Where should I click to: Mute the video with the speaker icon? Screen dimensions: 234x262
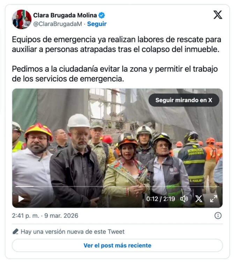184,199
